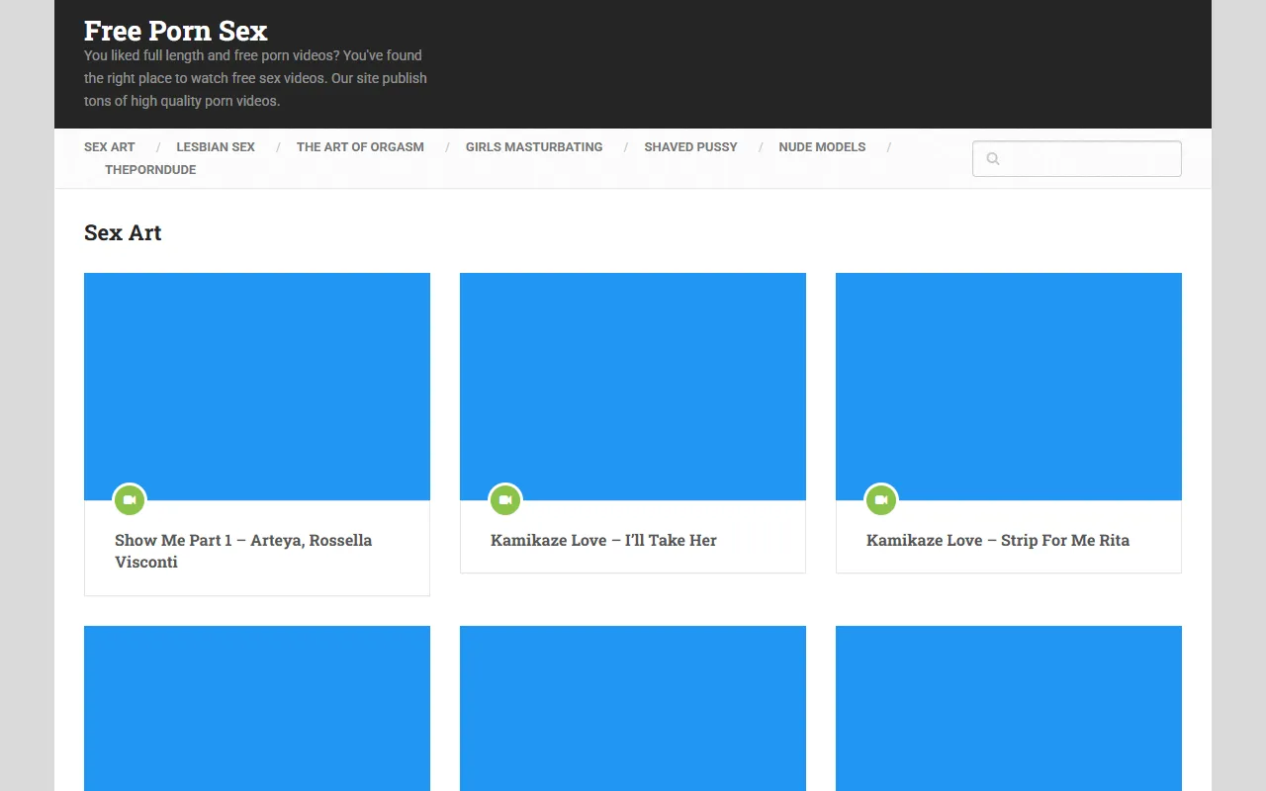Click the site title in the header
The width and height of the screenshot is (1266, 791).
(x=176, y=31)
